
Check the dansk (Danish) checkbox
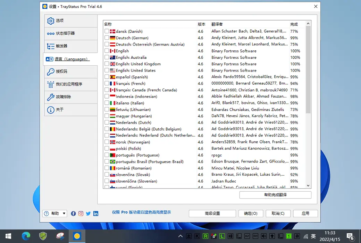pyautogui.click(x=107, y=31)
